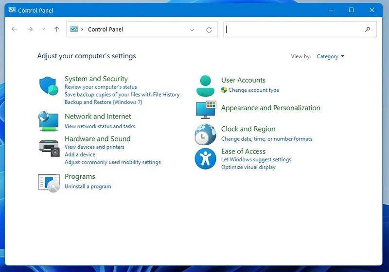Click the refresh icon in the address bar
The width and height of the screenshot is (389, 272).
tap(209, 30)
